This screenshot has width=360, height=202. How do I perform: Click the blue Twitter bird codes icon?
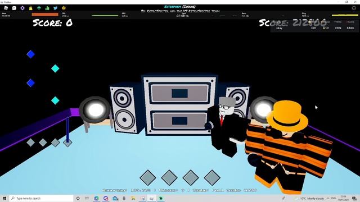point(56,8)
